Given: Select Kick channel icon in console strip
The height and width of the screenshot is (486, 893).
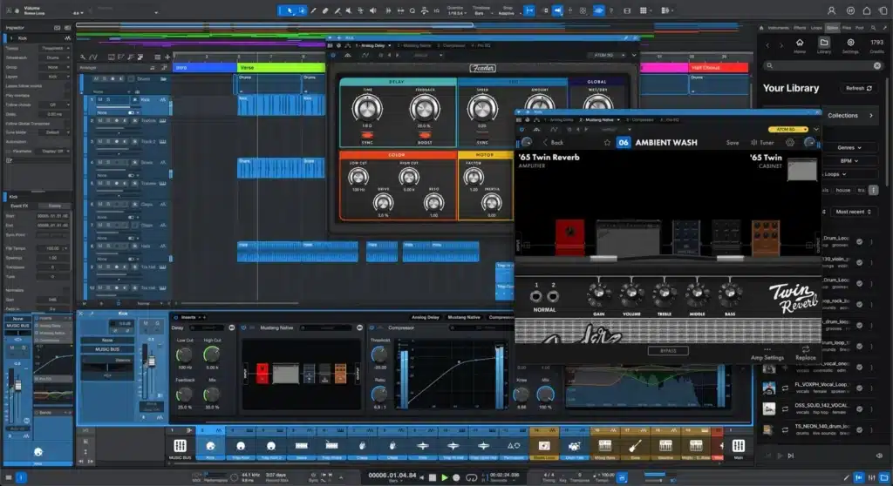Looking at the screenshot, I should 210,446.
